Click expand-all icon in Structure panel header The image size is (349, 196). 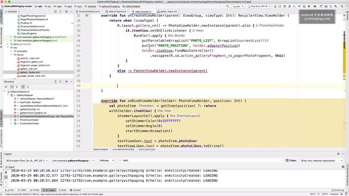click(x=56, y=82)
